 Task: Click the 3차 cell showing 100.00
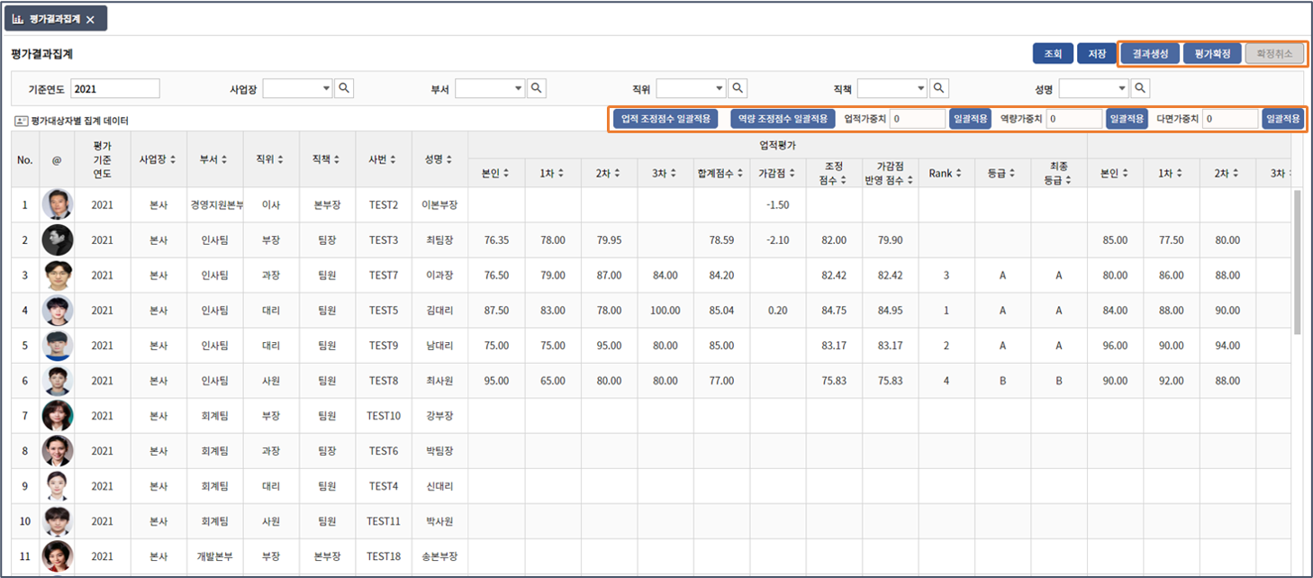point(665,310)
